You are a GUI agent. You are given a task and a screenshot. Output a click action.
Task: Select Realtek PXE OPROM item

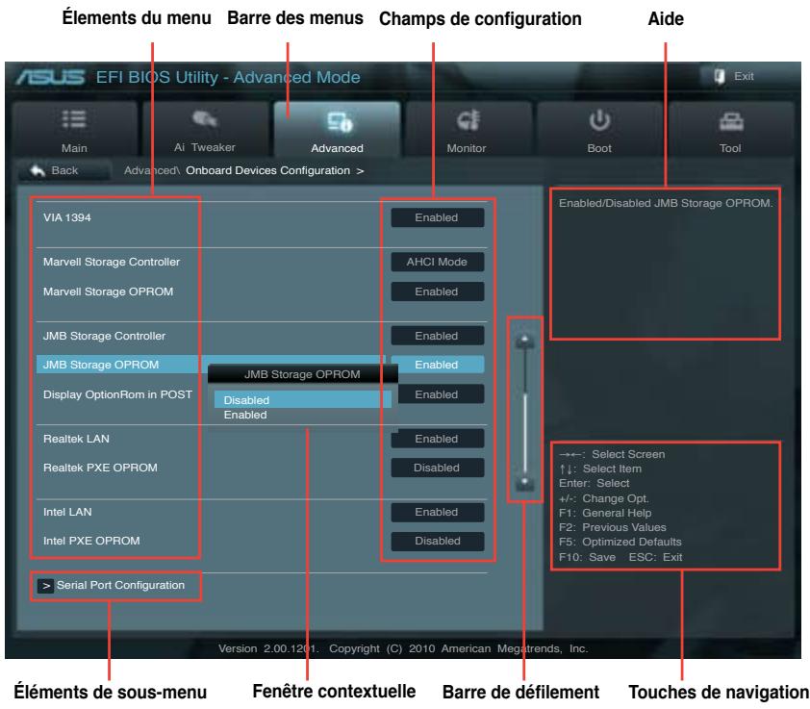coord(100,468)
